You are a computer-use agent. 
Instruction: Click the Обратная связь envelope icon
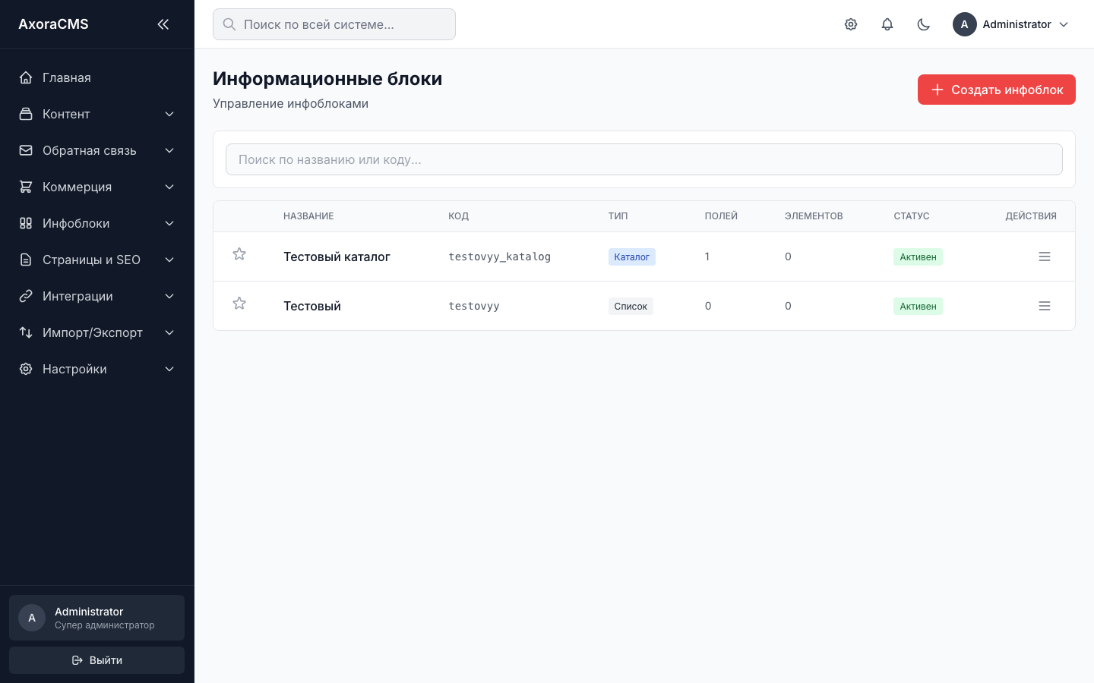pyautogui.click(x=26, y=150)
